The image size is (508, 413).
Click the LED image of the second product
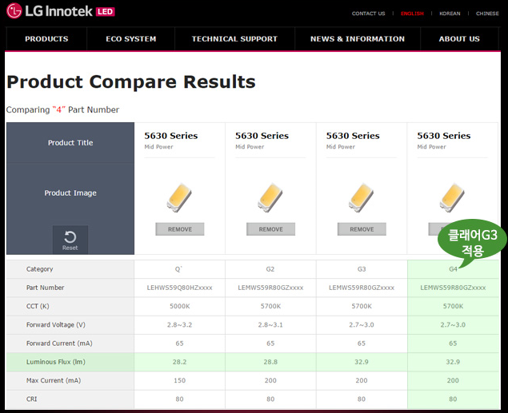(x=270, y=198)
